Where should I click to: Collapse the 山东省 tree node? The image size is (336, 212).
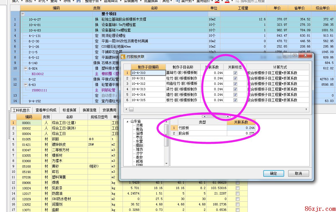coord(127,121)
